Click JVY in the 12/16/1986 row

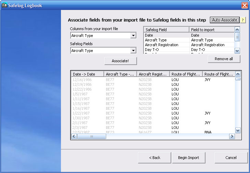208,80
